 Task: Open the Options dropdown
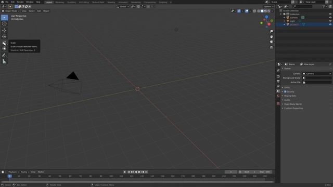(268, 7)
